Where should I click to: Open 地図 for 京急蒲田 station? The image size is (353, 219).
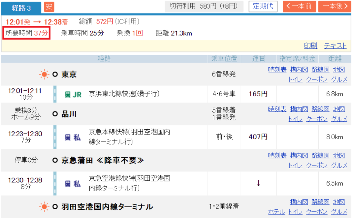(339, 156)
